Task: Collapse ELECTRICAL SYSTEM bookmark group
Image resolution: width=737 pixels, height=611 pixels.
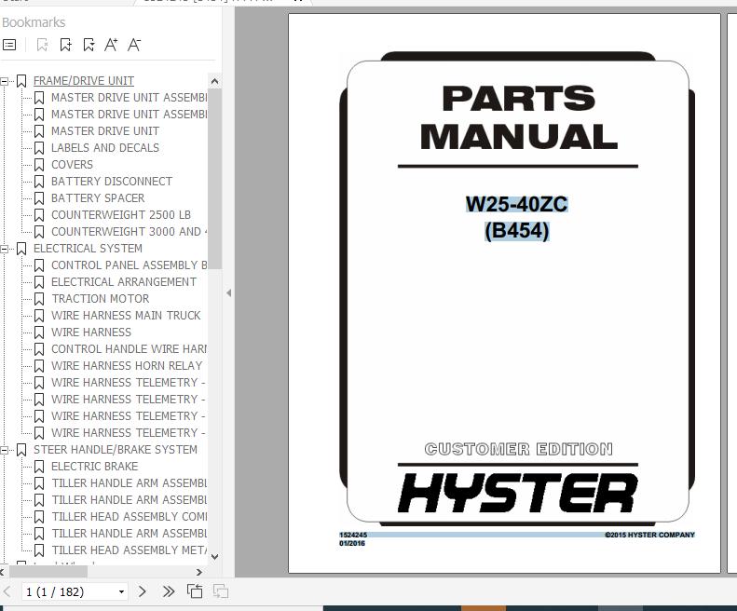Action: (5, 249)
